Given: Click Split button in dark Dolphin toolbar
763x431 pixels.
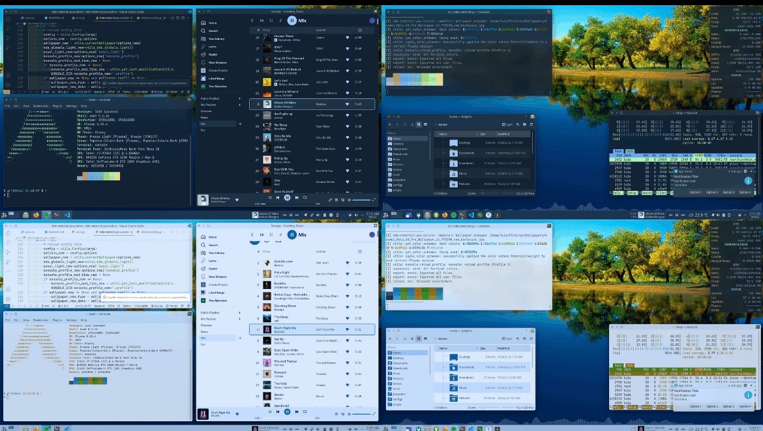Looking at the screenshot, I should 507,124.
